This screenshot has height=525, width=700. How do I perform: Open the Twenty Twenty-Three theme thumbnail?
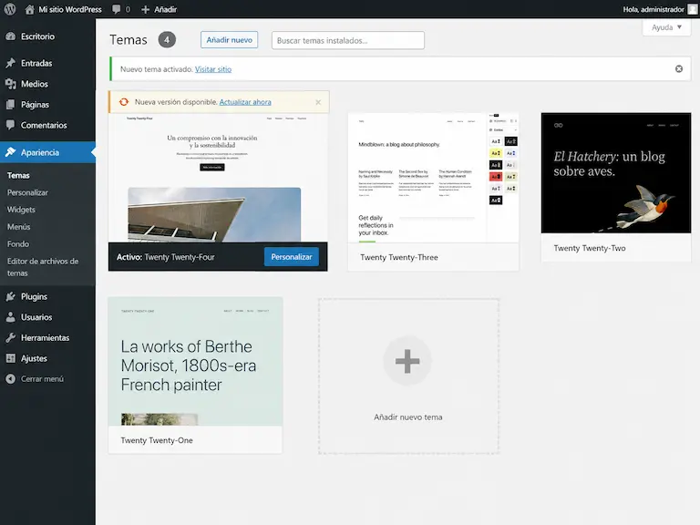tap(433, 178)
